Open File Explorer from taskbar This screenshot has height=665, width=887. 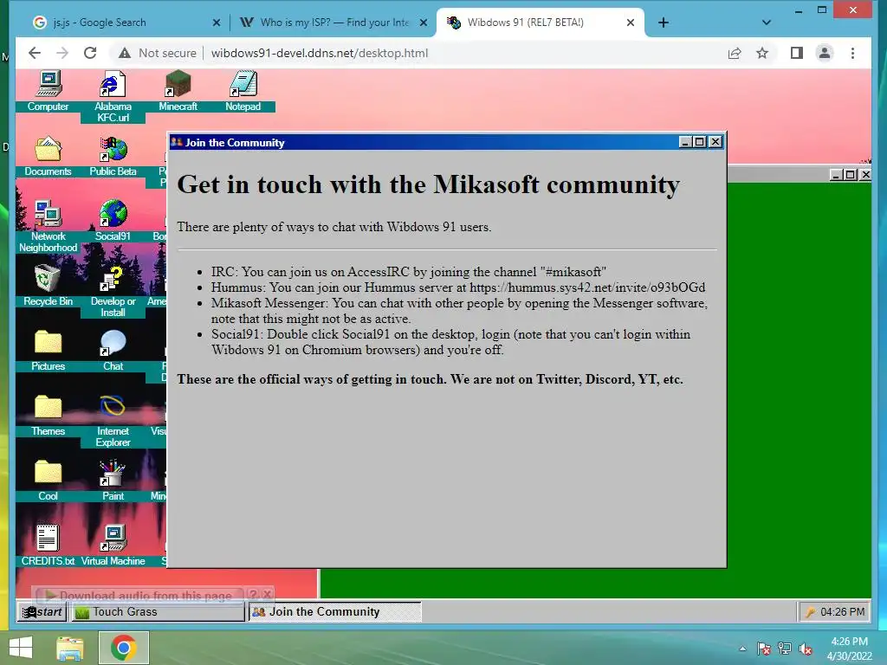[x=70, y=648]
